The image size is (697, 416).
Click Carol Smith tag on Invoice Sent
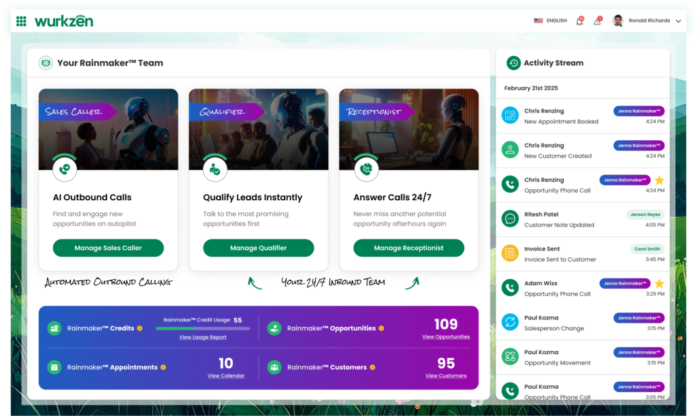click(647, 249)
